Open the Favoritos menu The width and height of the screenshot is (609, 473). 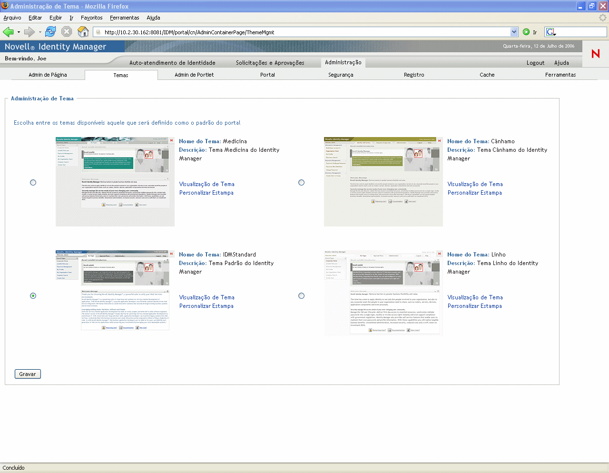(x=92, y=18)
